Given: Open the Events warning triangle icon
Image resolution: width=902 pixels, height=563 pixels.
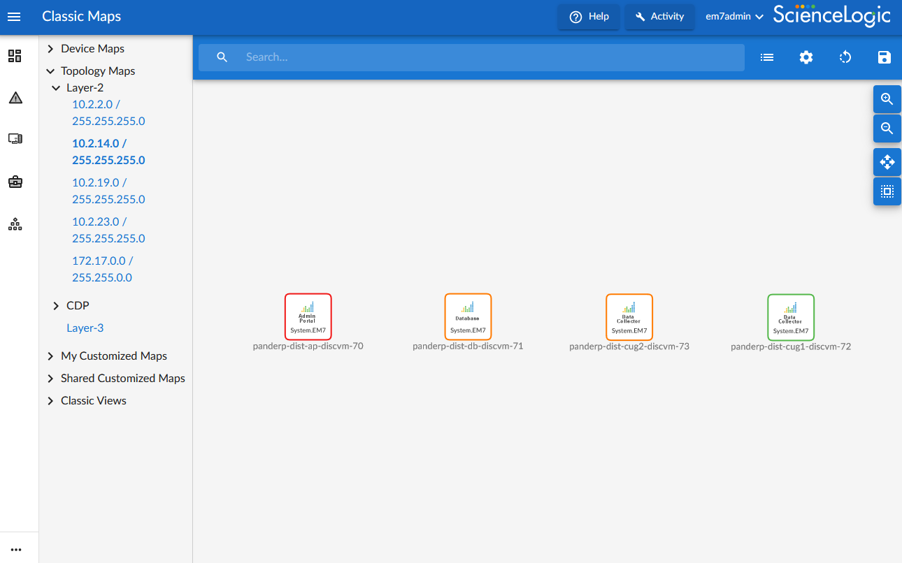Looking at the screenshot, I should pos(15,98).
